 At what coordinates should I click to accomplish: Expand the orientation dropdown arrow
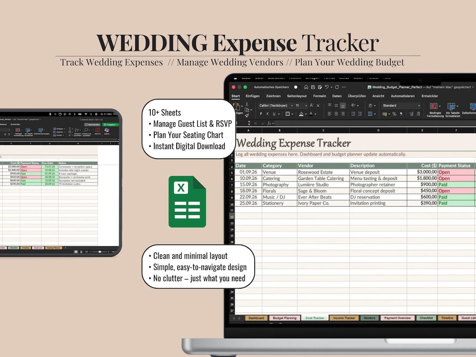point(358,106)
